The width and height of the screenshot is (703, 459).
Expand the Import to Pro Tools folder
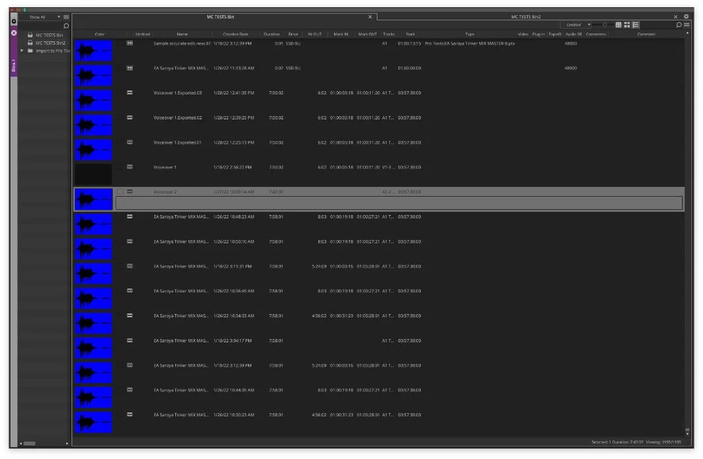22,50
